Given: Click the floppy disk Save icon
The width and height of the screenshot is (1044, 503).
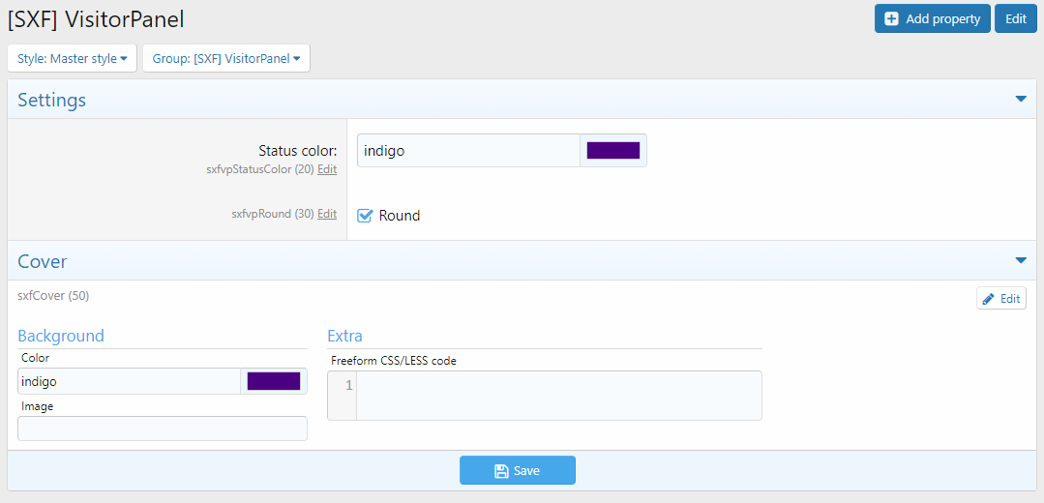Looking at the screenshot, I should (x=501, y=471).
